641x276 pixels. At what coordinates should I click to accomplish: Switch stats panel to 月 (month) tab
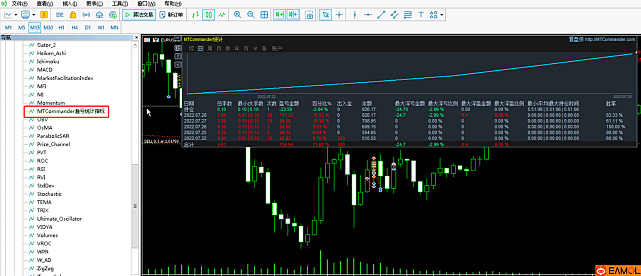point(218,48)
